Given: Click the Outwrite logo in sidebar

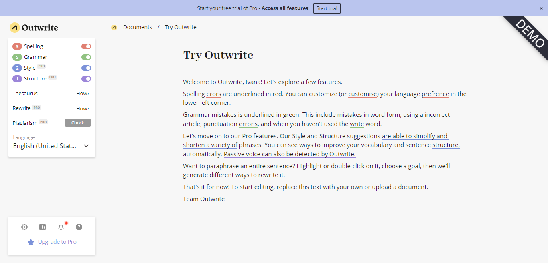Looking at the screenshot, I should pyautogui.click(x=34, y=28).
